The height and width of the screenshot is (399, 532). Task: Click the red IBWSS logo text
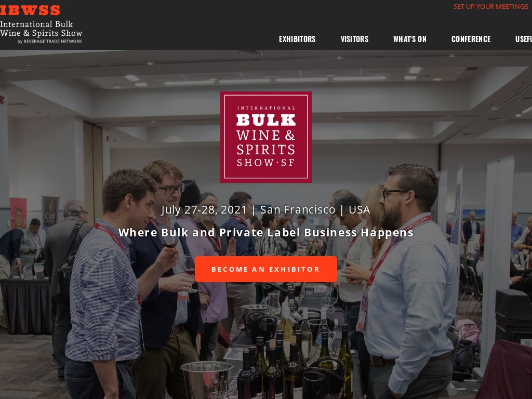point(30,10)
